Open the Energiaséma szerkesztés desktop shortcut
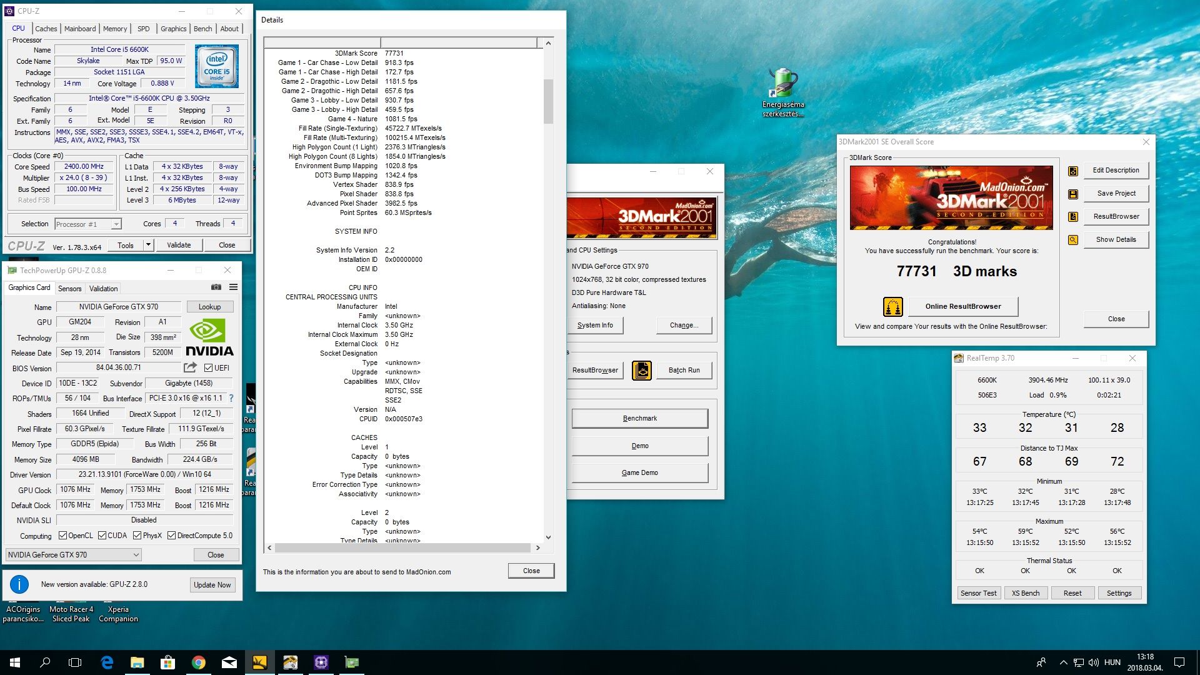Viewport: 1200px width, 675px height. click(x=783, y=92)
